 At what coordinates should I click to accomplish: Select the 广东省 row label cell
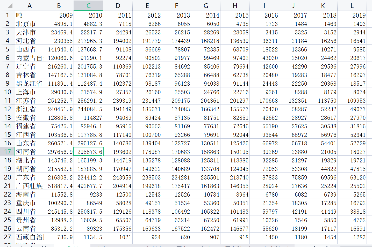pos(30,177)
